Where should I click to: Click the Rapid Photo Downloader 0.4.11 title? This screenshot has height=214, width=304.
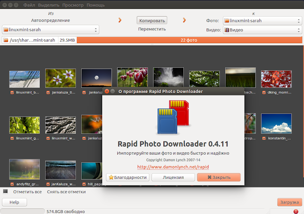tap(173, 144)
